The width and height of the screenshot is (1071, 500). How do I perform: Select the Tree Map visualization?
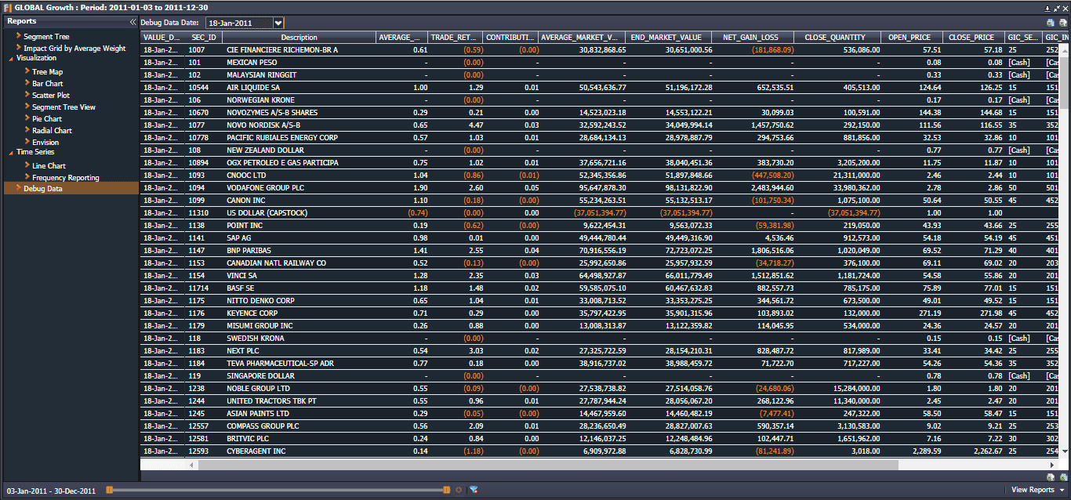click(47, 72)
